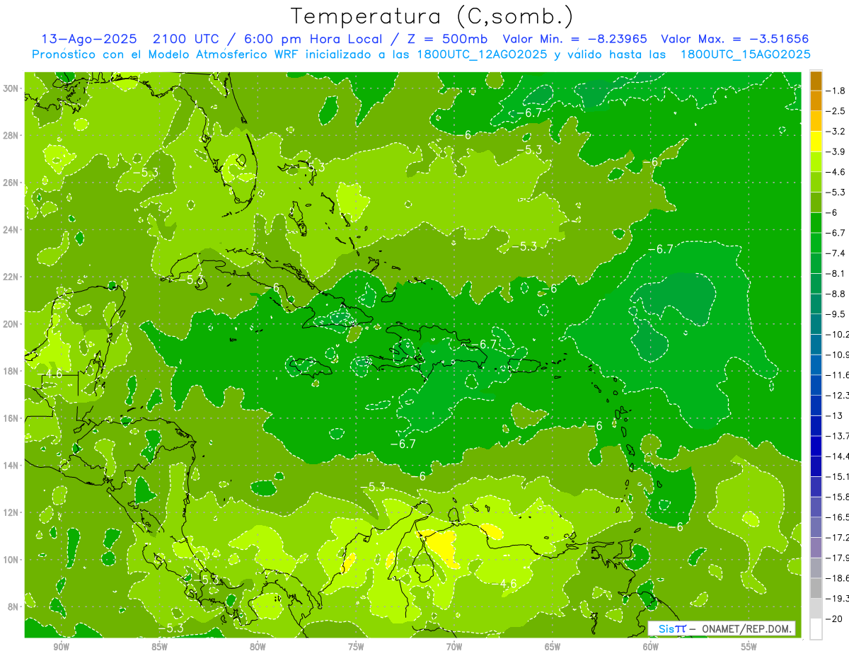The image size is (849, 656).
Task: Pick the yellow colorbar swatch between -3.2 and -3.9
Action: pyautogui.click(x=816, y=142)
